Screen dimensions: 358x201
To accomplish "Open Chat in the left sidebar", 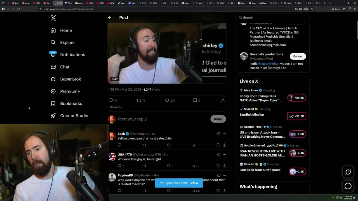I will point(60,67).
